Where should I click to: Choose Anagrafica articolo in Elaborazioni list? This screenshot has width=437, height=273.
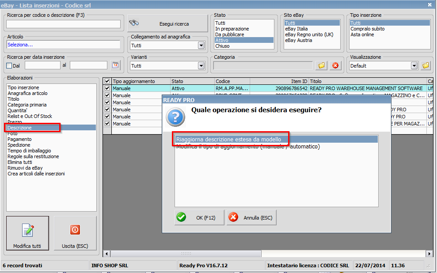click(51, 93)
